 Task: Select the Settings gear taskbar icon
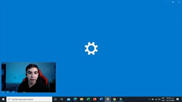click(x=108, y=99)
